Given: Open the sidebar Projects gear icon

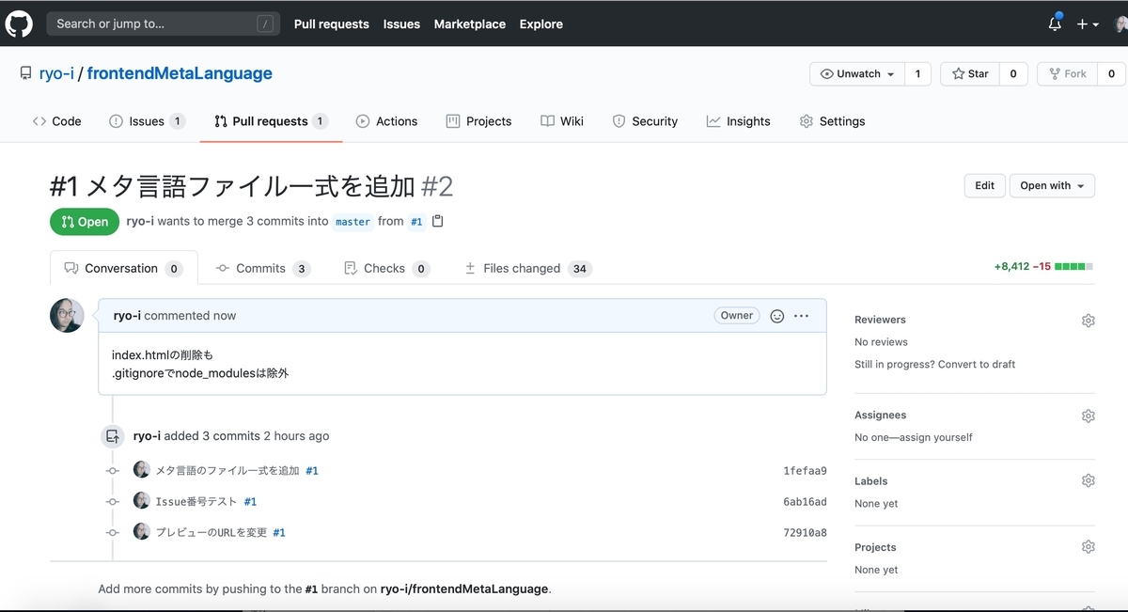Looking at the screenshot, I should click(x=1089, y=546).
